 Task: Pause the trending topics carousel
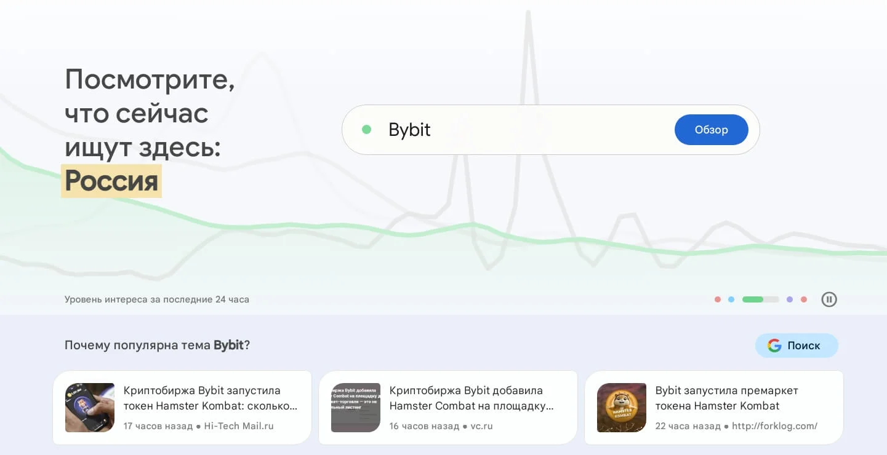coord(829,299)
